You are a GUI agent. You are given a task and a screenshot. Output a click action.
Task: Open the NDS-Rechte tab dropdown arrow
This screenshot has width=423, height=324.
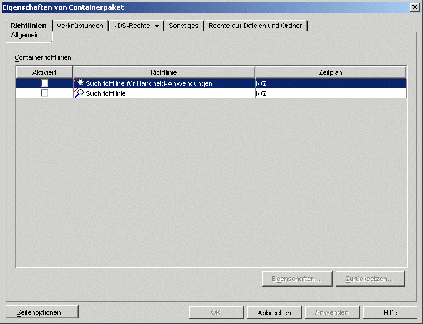pyautogui.click(x=157, y=26)
